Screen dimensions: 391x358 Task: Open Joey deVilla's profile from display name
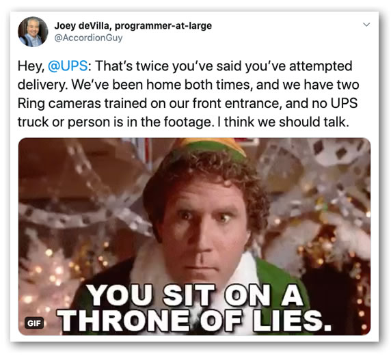coord(133,25)
